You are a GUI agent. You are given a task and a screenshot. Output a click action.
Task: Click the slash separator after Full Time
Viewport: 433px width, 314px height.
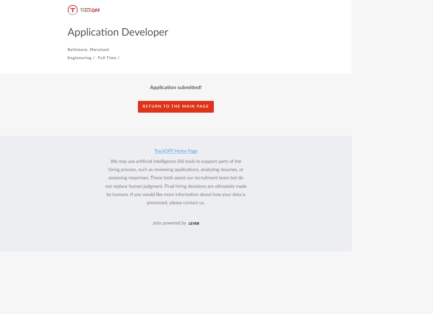[119, 58]
